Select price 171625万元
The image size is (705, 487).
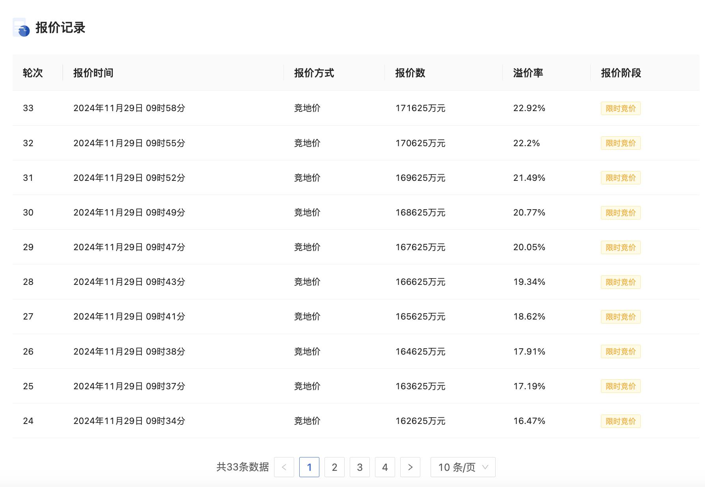tap(420, 108)
